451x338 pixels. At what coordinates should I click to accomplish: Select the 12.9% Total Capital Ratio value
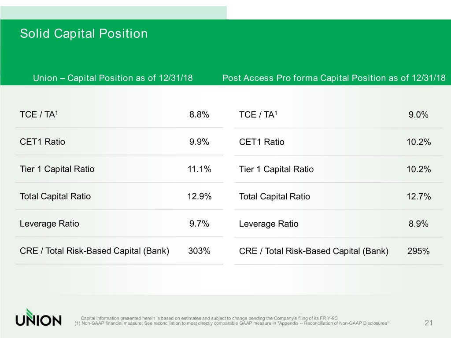199,197
